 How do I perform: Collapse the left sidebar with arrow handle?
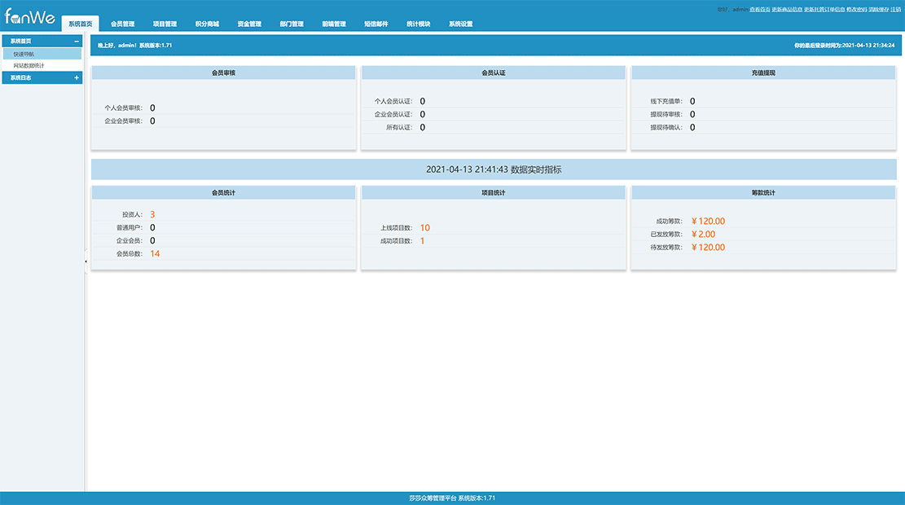click(86, 261)
